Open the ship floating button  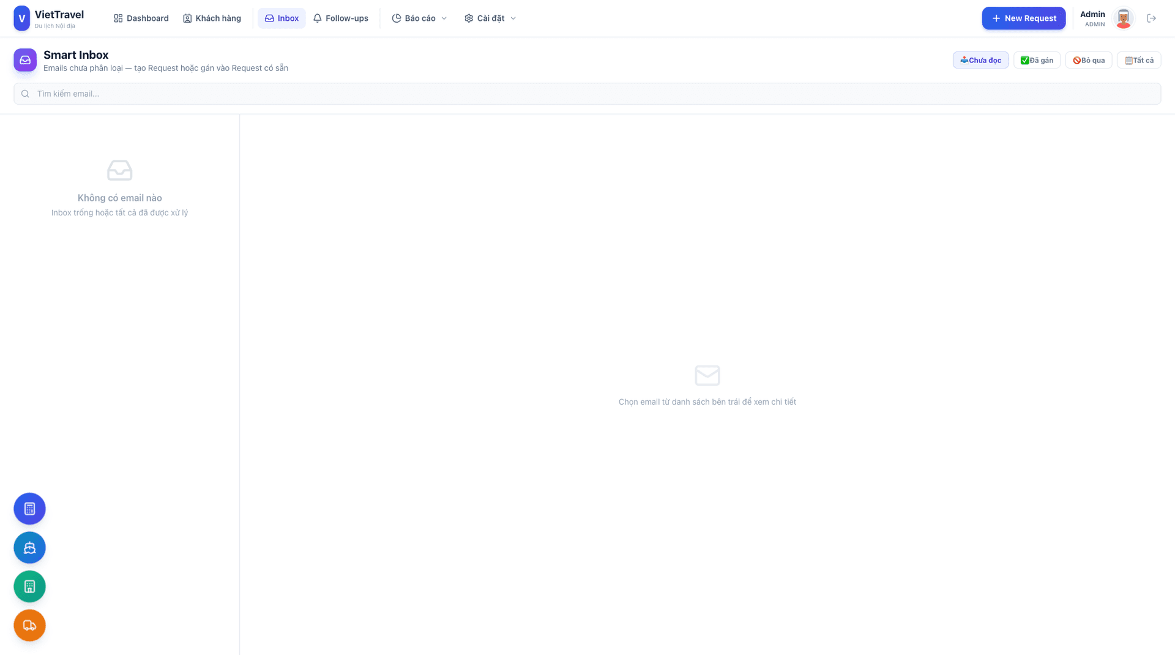(x=30, y=548)
